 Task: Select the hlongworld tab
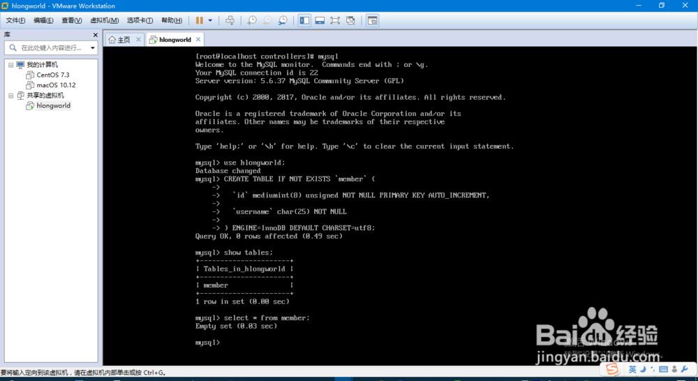pyautogui.click(x=174, y=40)
